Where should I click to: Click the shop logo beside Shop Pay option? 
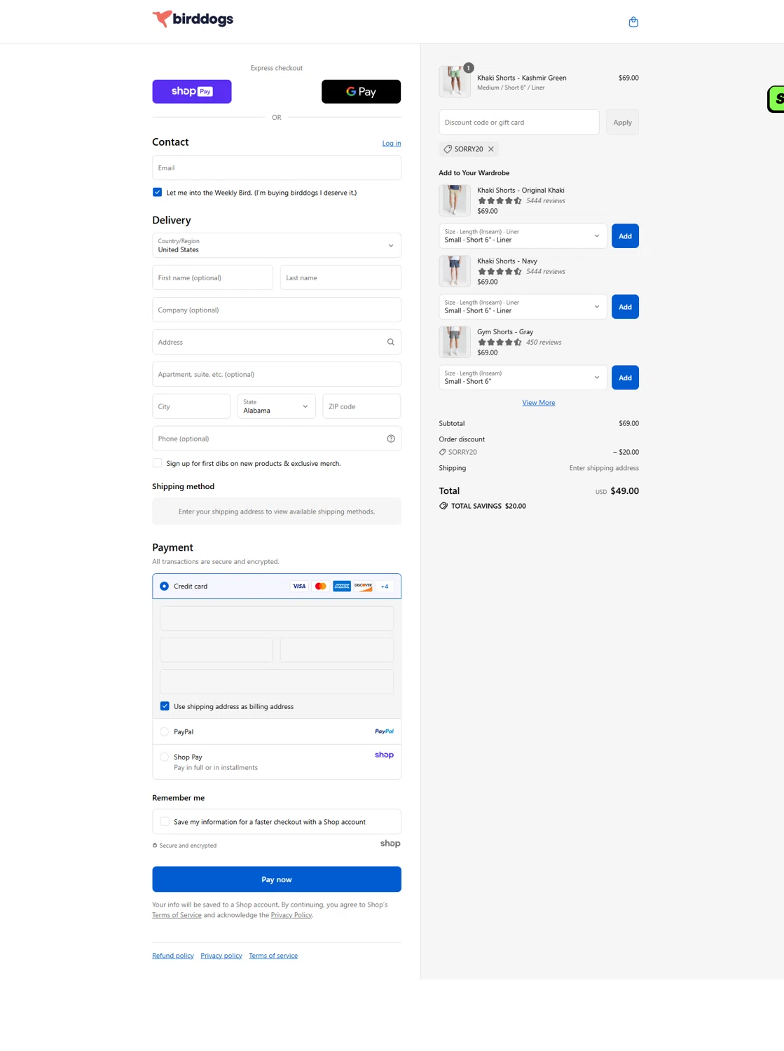tap(384, 755)
